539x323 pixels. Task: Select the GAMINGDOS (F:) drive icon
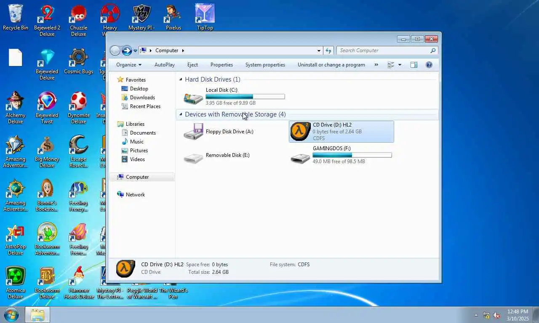300,158
